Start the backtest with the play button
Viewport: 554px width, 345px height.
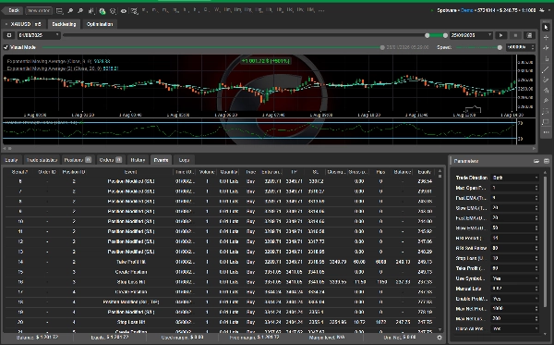tap(500, 35)
